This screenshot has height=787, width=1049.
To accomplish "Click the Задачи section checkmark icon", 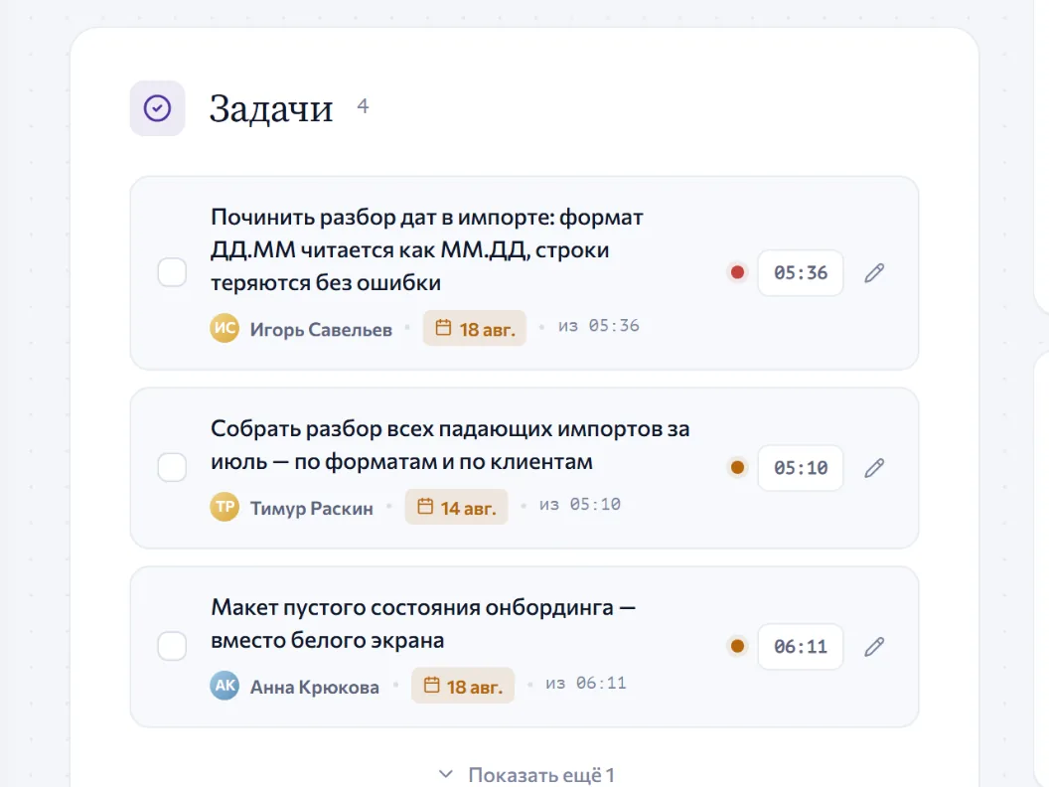I will tap(157, 108).
